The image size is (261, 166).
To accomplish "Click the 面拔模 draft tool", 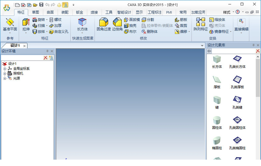I will point(132,20).
